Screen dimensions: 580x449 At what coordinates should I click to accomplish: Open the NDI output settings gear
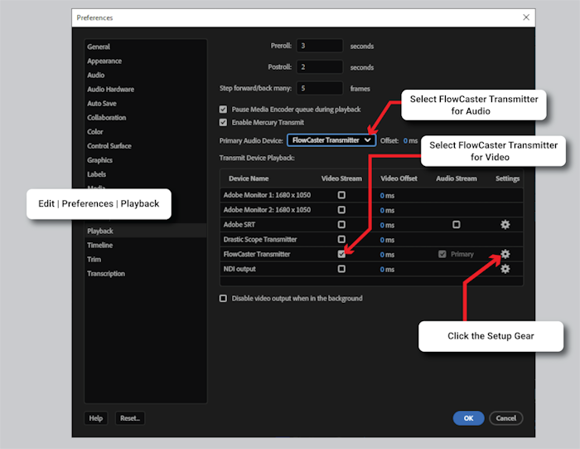(505, 269)
